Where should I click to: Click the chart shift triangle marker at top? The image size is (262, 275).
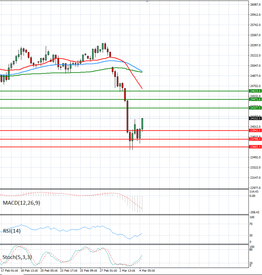tap(147, 2)
